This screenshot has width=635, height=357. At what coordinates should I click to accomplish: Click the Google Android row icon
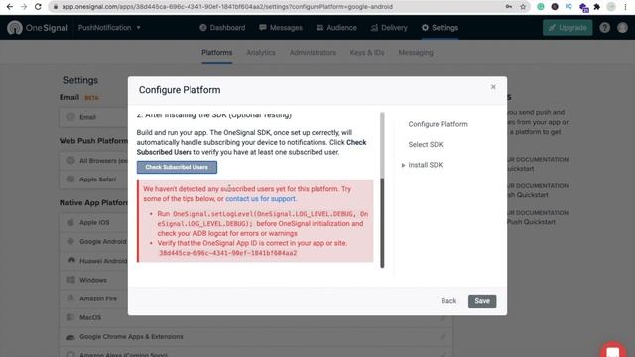[70, 241]
